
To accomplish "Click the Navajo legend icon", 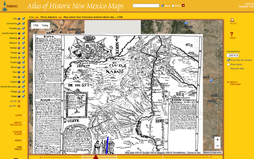I will (x=19, y=48).
